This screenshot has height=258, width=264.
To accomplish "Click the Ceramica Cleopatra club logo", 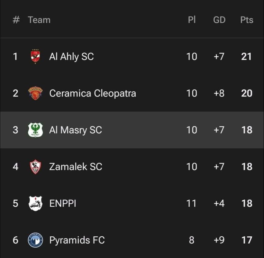I will pyautogui.click(x=35, y=93).
